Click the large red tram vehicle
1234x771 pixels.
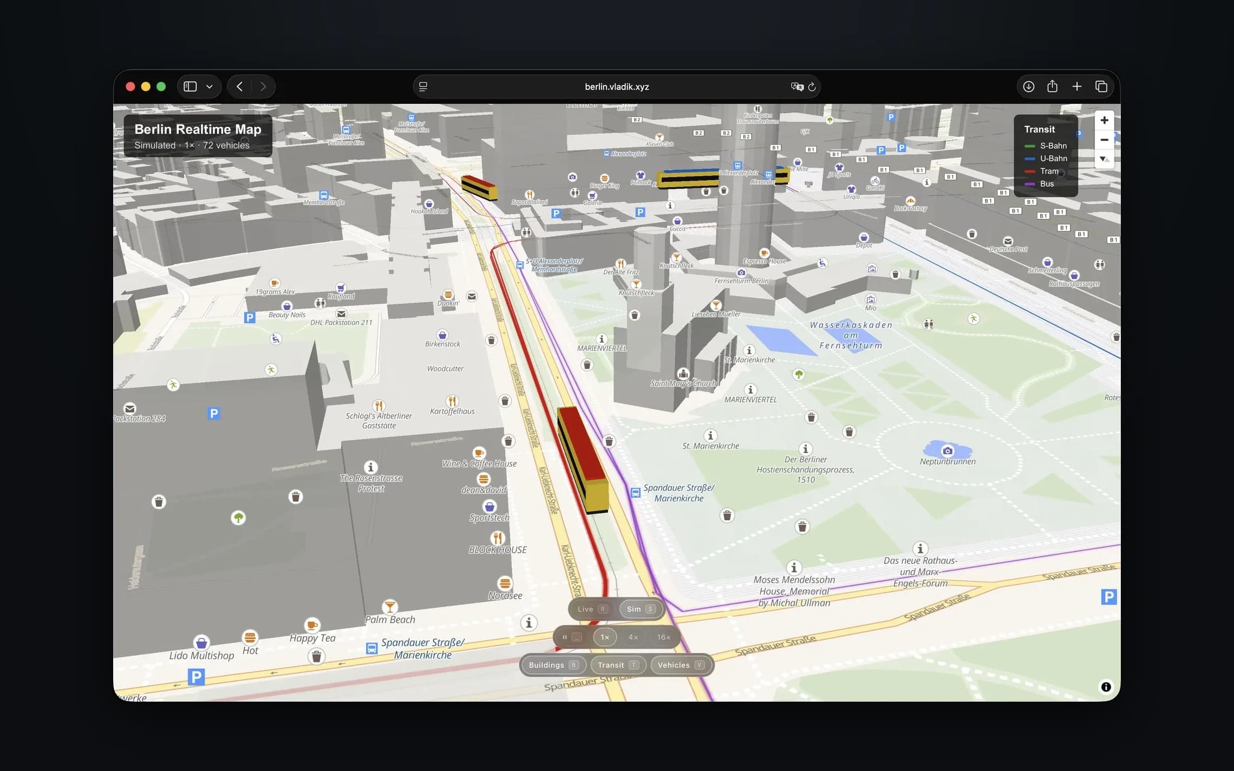pos(583,459)
